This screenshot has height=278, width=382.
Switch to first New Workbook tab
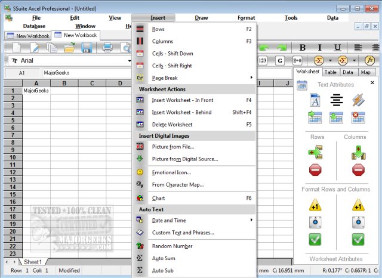coord(28,36)
